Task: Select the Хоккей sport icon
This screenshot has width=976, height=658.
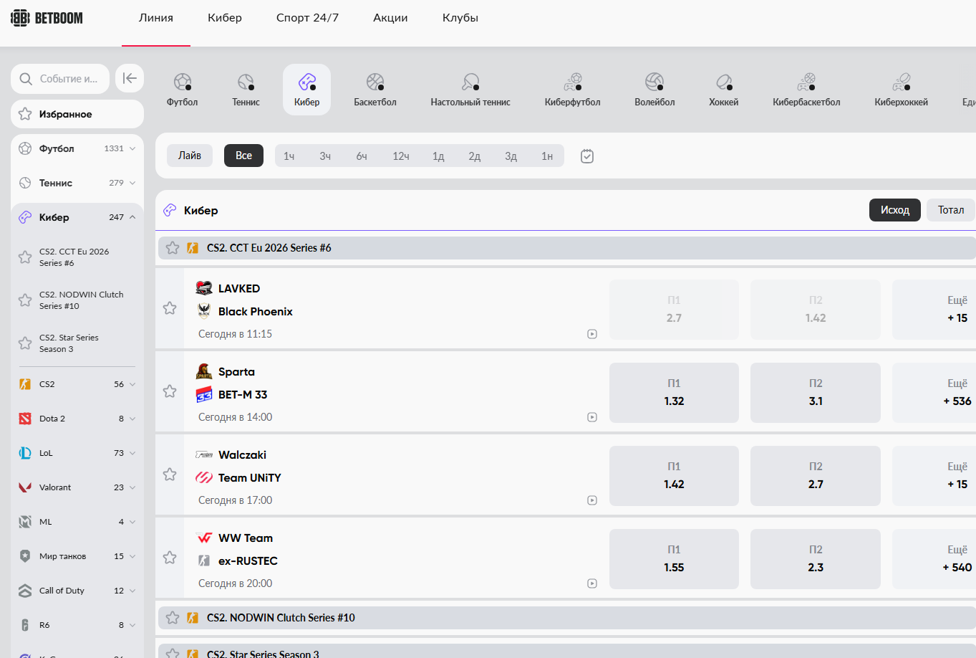Action: point(724,90)
